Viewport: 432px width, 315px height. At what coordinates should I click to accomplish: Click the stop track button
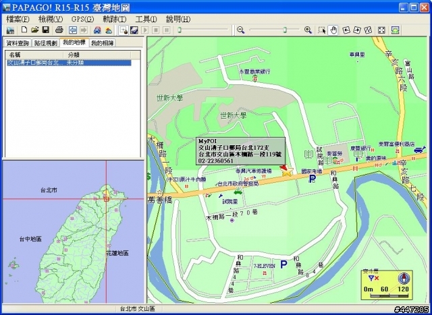pos(156,30)
